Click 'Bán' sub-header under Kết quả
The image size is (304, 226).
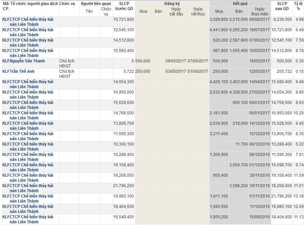[x=239, y=11]
